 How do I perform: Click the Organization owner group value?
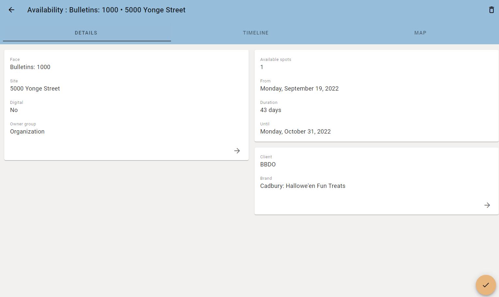(x=27, y=132)
